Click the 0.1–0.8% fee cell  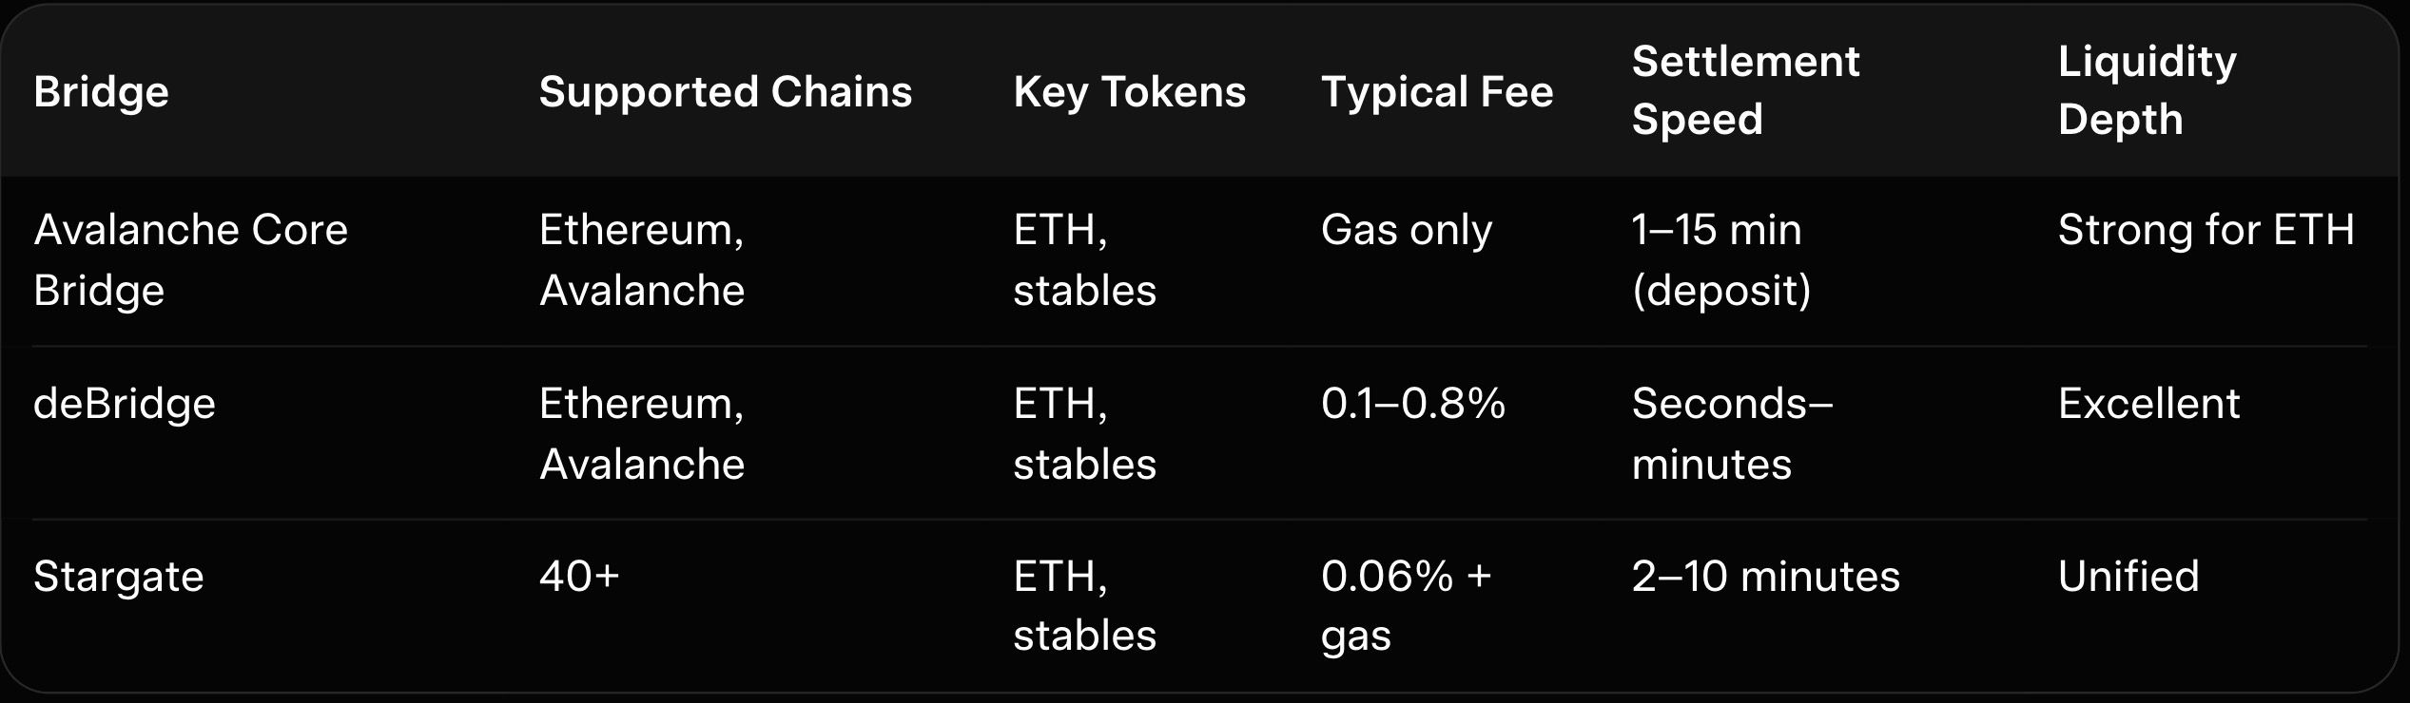(x=1412, y=404)
